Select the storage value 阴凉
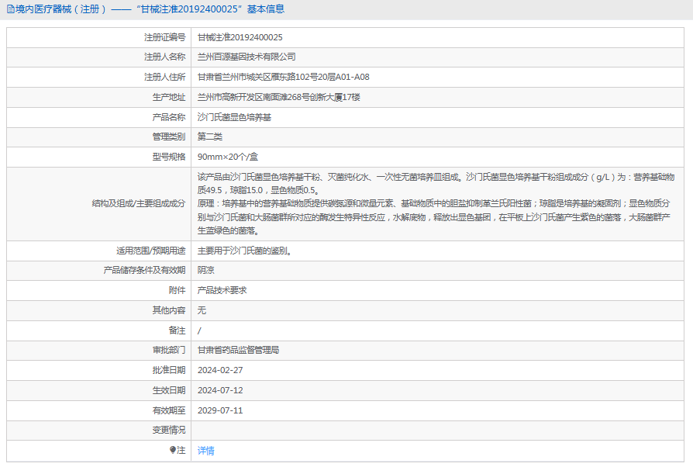 tap(206, 270)
